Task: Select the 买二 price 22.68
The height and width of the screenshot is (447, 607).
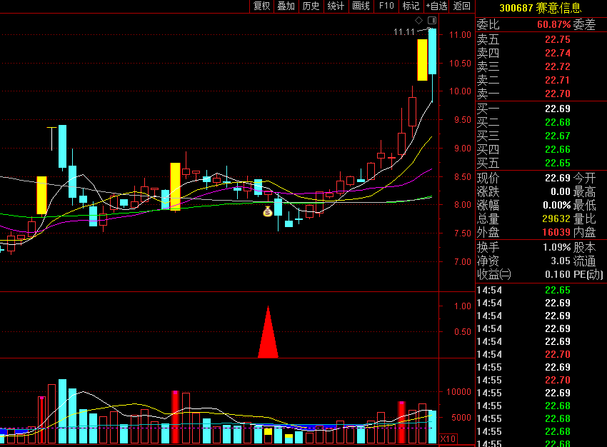Action: point(558,122)
